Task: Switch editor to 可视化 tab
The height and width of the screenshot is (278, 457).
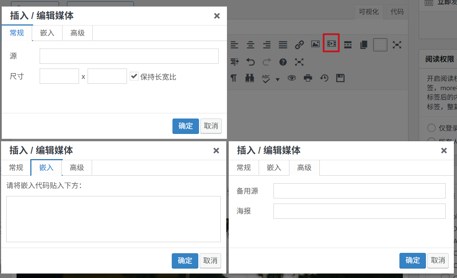Action: click(x=369, y=12)
